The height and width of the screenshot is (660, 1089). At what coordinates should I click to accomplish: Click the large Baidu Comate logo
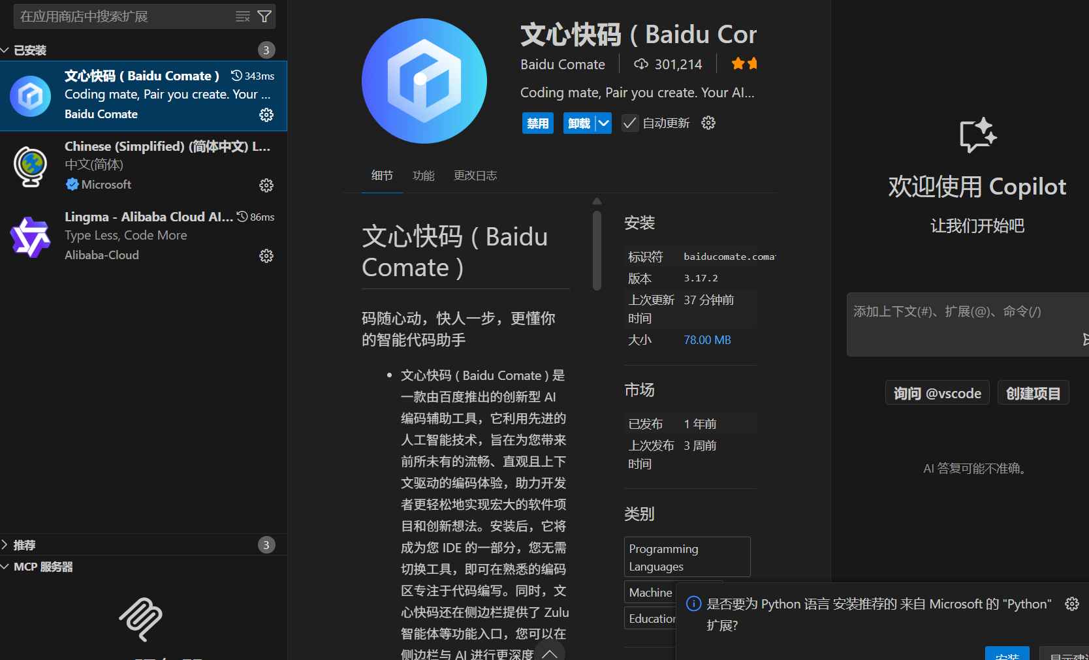[x=424, y=81]
